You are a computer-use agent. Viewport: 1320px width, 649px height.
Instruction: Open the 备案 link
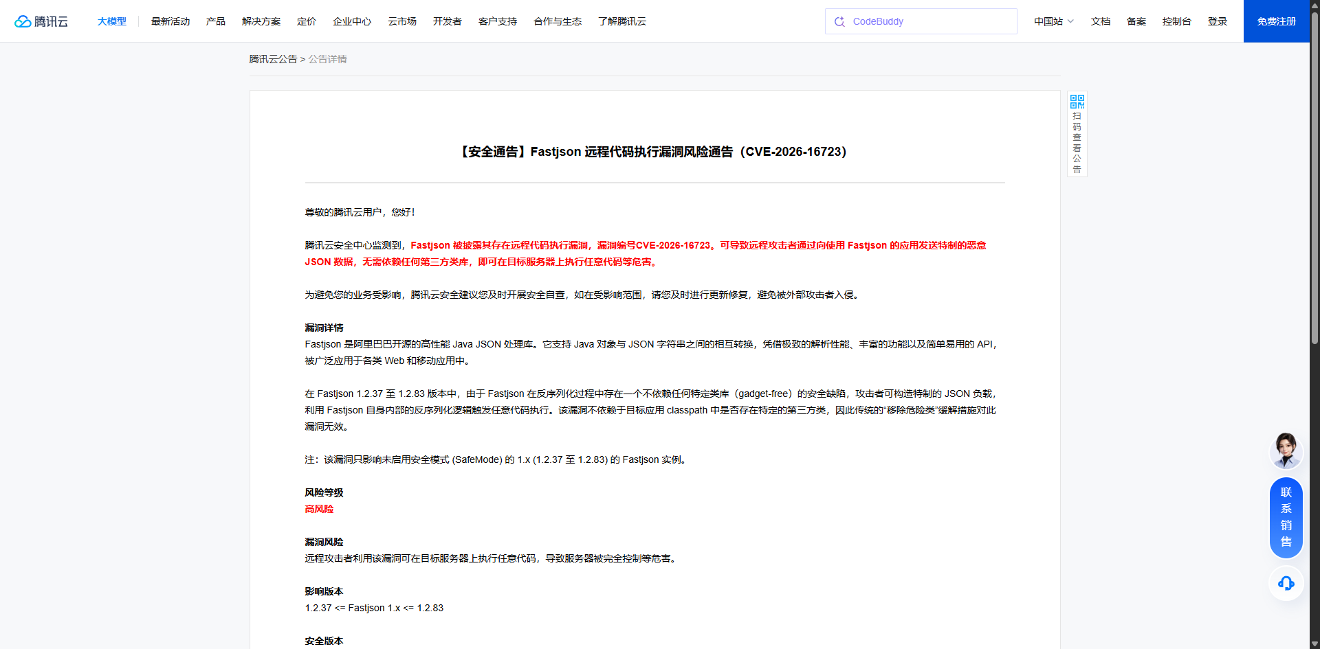[x=1136, y=21]
